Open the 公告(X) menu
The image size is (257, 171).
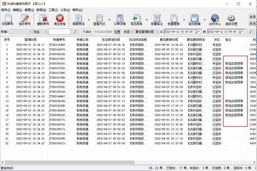(x=65, y=10)
